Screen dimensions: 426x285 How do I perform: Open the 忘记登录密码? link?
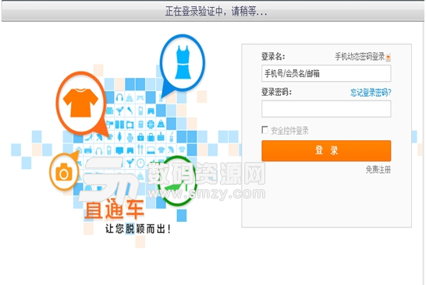pyautogui.click(x=371, y=93)
